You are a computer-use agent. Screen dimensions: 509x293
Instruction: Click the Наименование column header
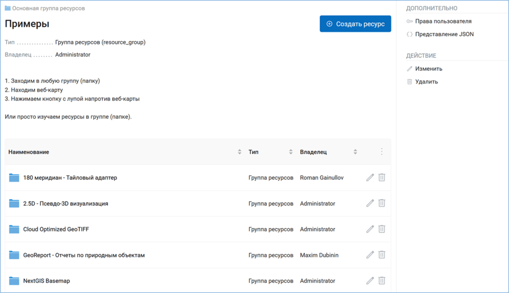tap(28, 152)
